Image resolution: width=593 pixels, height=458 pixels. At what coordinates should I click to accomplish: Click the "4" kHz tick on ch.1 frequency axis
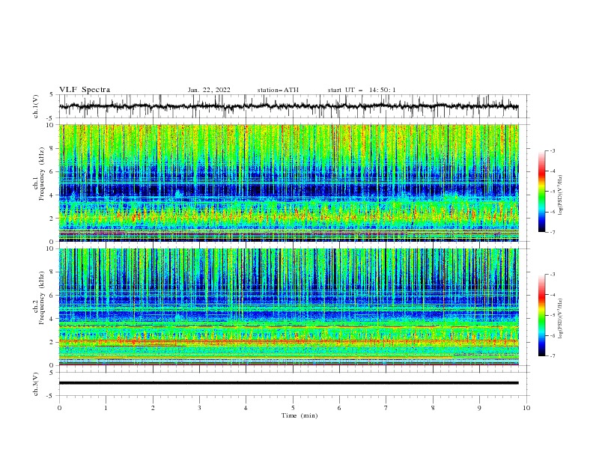coord(52,195)
